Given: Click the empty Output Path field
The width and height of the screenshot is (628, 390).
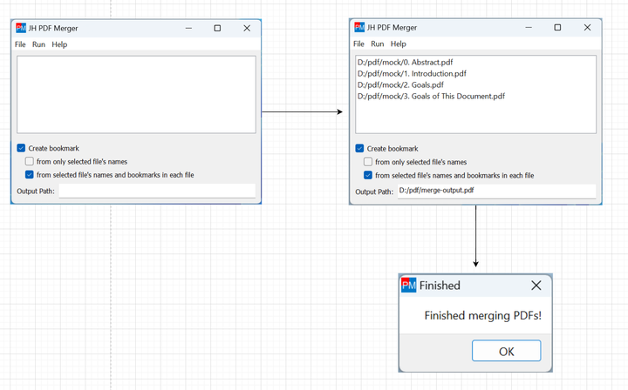Looking at the screenshot, I should coord(157,191).
